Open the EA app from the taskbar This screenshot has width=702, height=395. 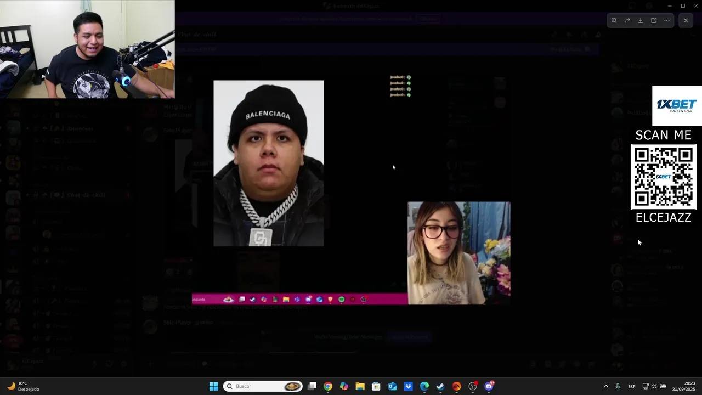tap(456, 386)
